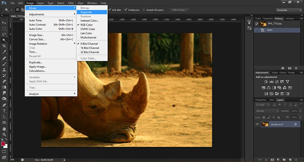Screen dimensions: 304x162
Task: Select the Magic Wand tool
Action: click(x=4, y=40)
